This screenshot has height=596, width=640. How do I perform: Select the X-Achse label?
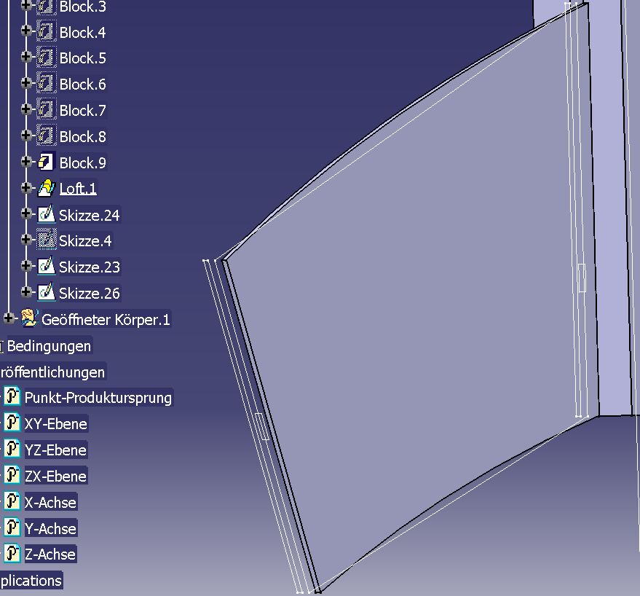(50, 502)
